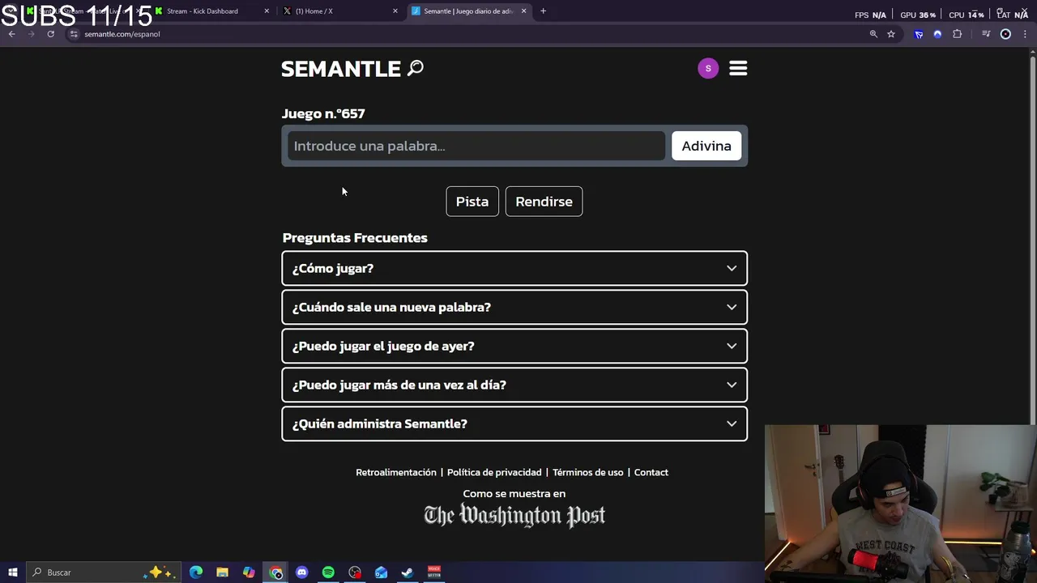Give up with the Rendirse button

544,202
